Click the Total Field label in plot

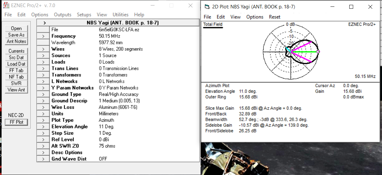[213, 24]
